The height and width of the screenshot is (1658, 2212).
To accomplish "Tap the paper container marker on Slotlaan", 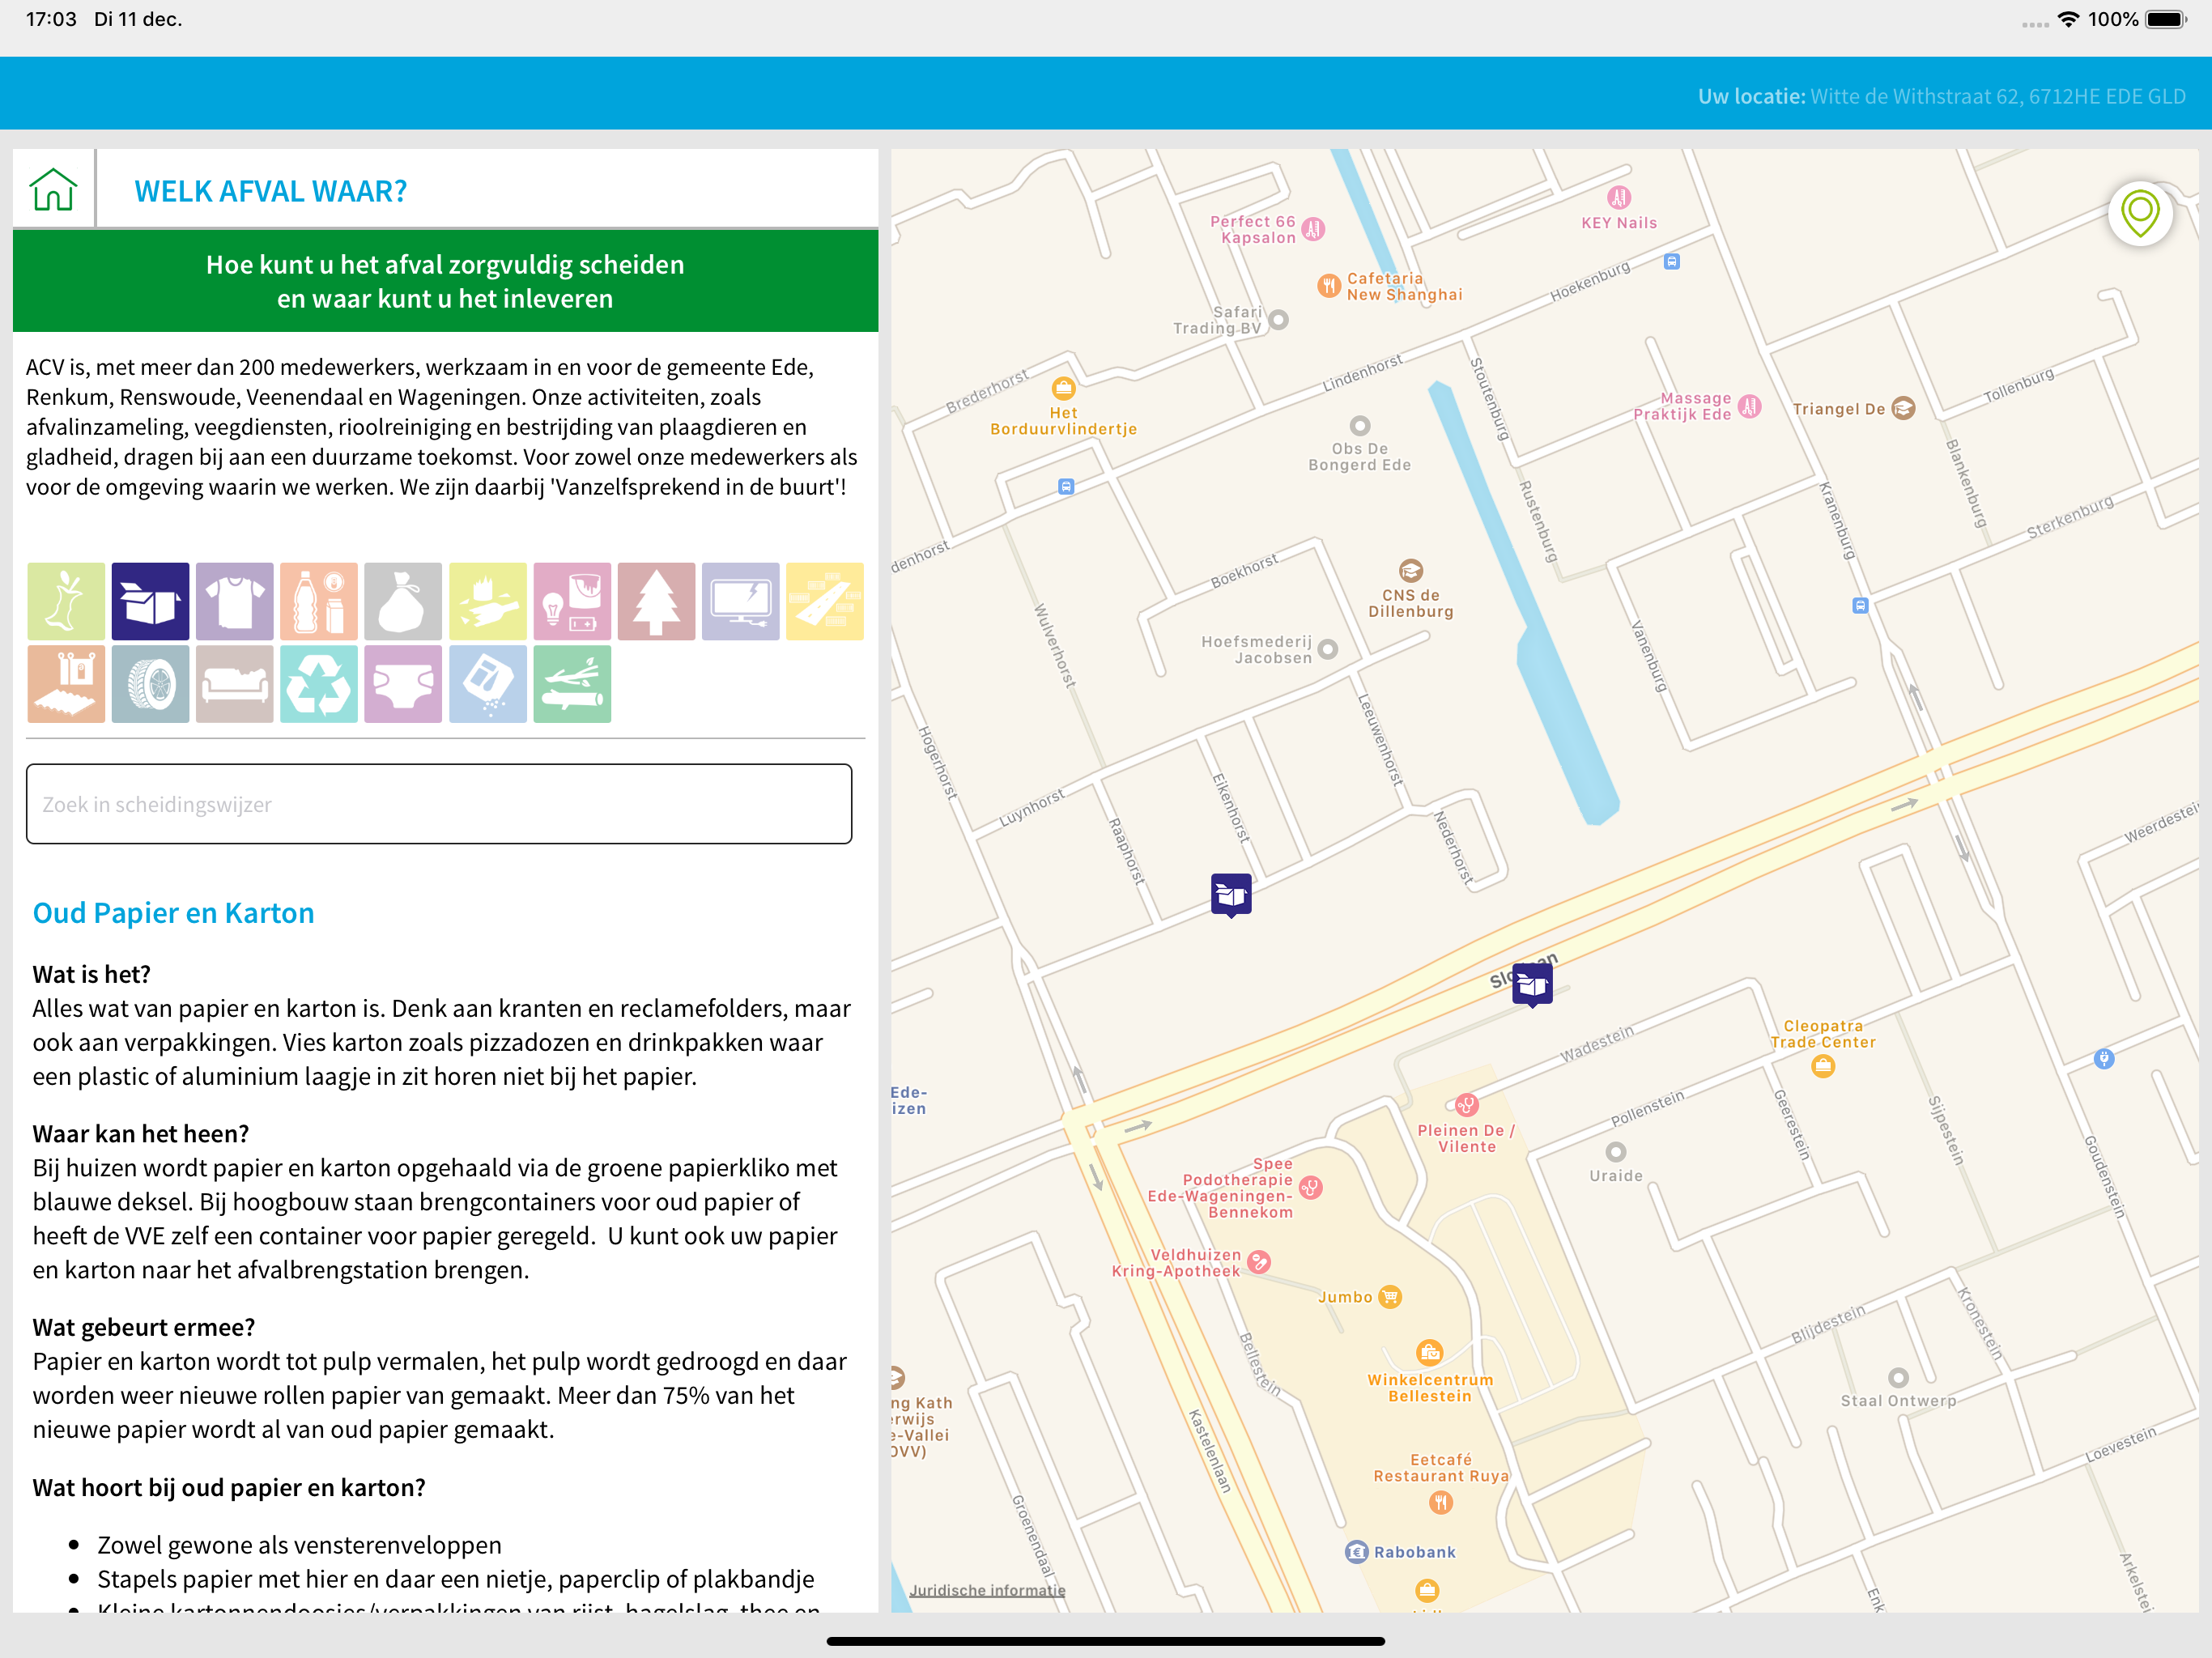I will (x=1532, y=985).
